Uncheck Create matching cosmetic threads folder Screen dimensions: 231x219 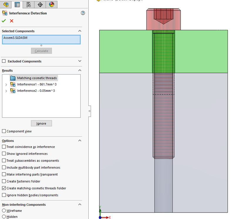4,188
